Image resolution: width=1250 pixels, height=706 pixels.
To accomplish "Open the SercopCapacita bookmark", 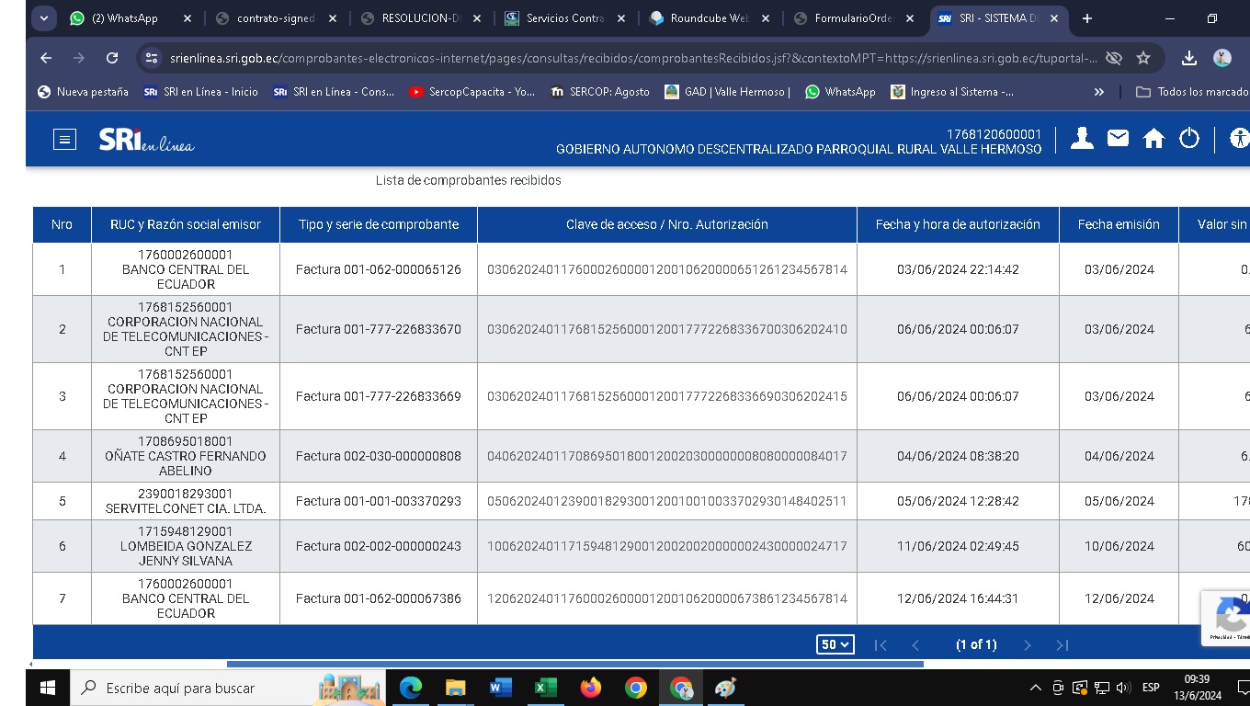I will coord(472,92).
